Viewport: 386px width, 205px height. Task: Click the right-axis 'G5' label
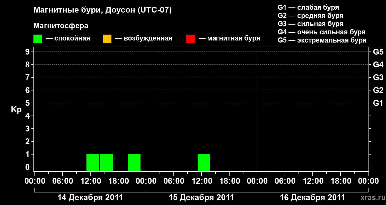click(378, 52)
